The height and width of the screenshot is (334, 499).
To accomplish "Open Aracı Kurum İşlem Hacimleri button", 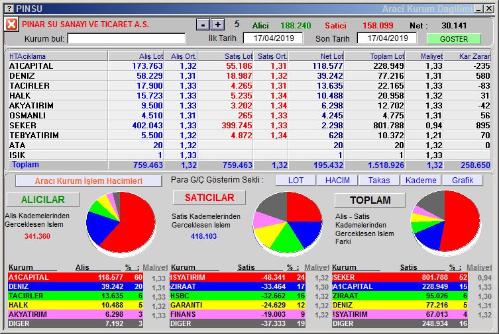I will 89,181.
